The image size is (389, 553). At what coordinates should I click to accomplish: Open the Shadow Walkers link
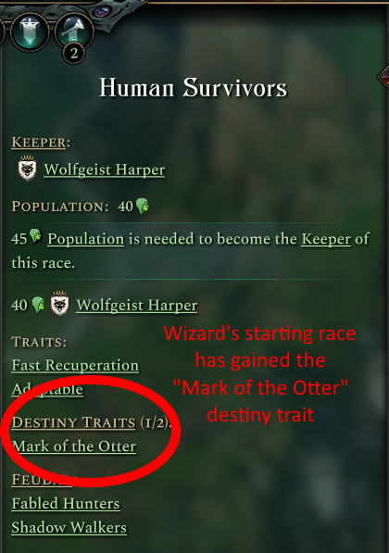(69, 528)
